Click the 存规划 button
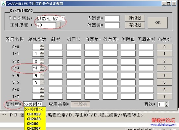 pyautogui.click(x=135, y=25)
